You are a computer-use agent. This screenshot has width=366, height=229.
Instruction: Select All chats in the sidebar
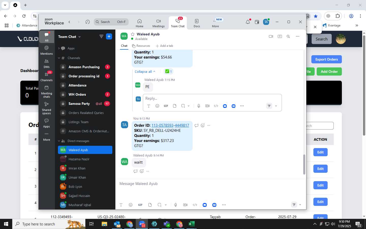(47, 37)
